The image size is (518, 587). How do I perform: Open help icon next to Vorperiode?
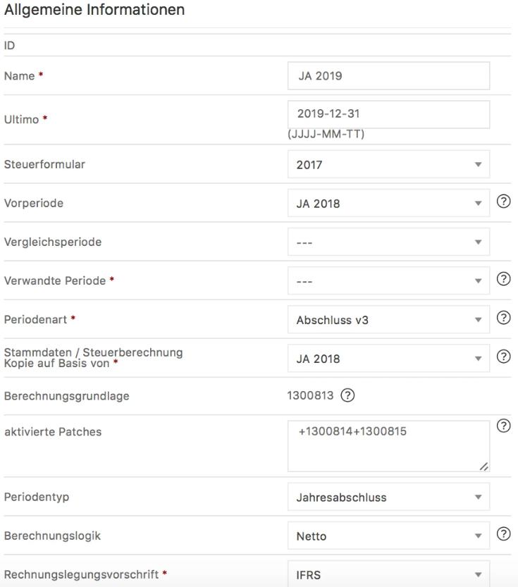tap(503, 202)
